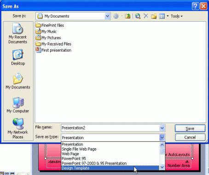This screenshot has width=209, height=175.
Task: Choose PowerPoint 97-2003 & 95 Presentation type
Action: (x=110, y=163)
